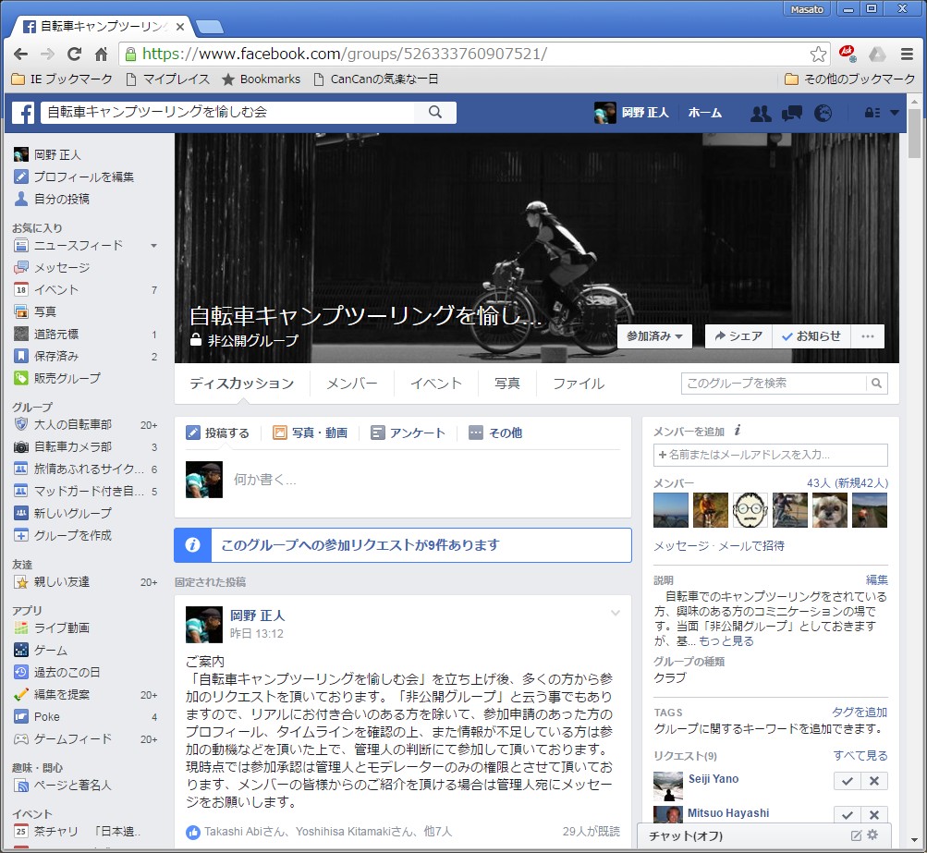Switch to ディスカッション tab
This screenshot has height=853, width=927.
click(242, 384)
